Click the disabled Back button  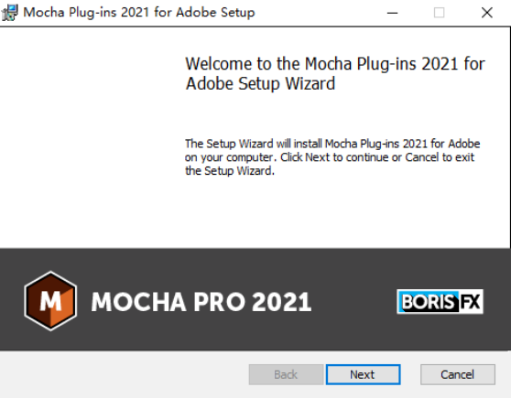[286, 374]
